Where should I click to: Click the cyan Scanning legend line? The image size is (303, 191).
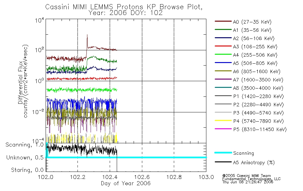pyautogui.click(x=223, y=152)
